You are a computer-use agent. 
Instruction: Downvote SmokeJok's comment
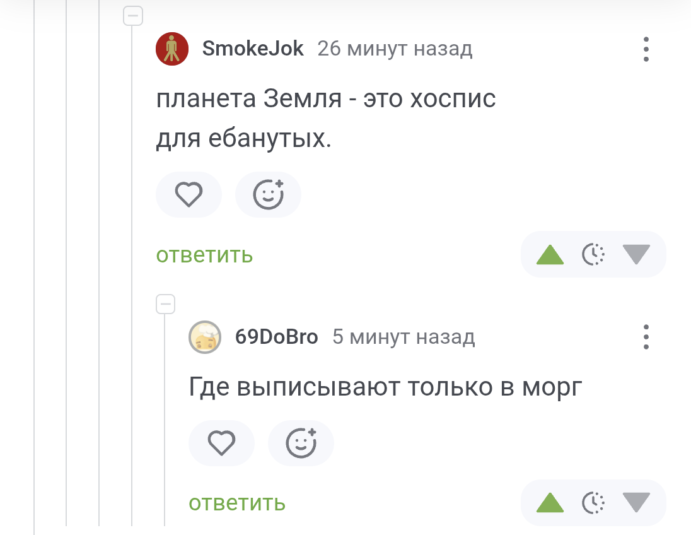click(x=636, y=254)
